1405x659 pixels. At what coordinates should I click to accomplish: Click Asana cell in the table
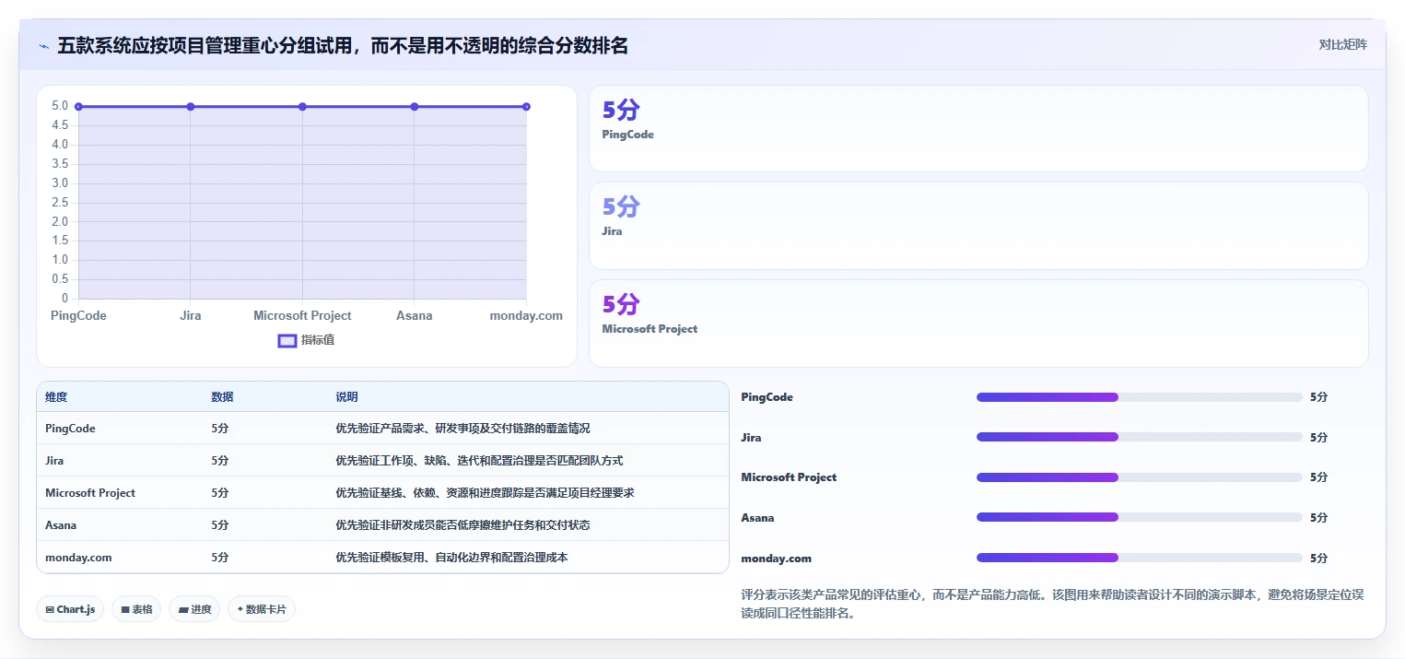61,525
